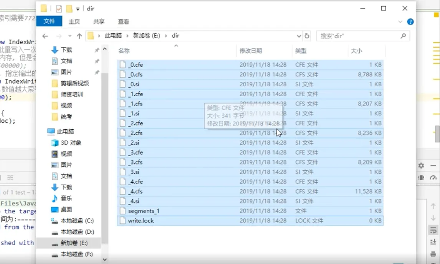
Task: Sort by the 名称 column header
Action: (x=124, y=51)
